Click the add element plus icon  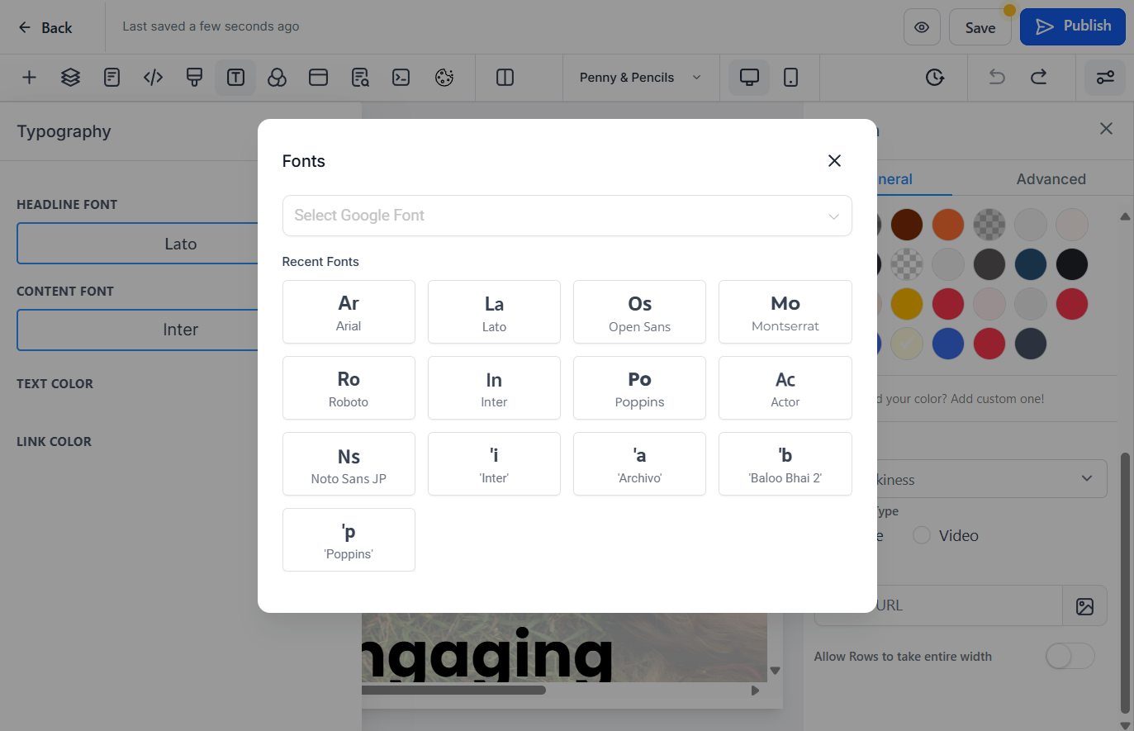click(29, 78)
